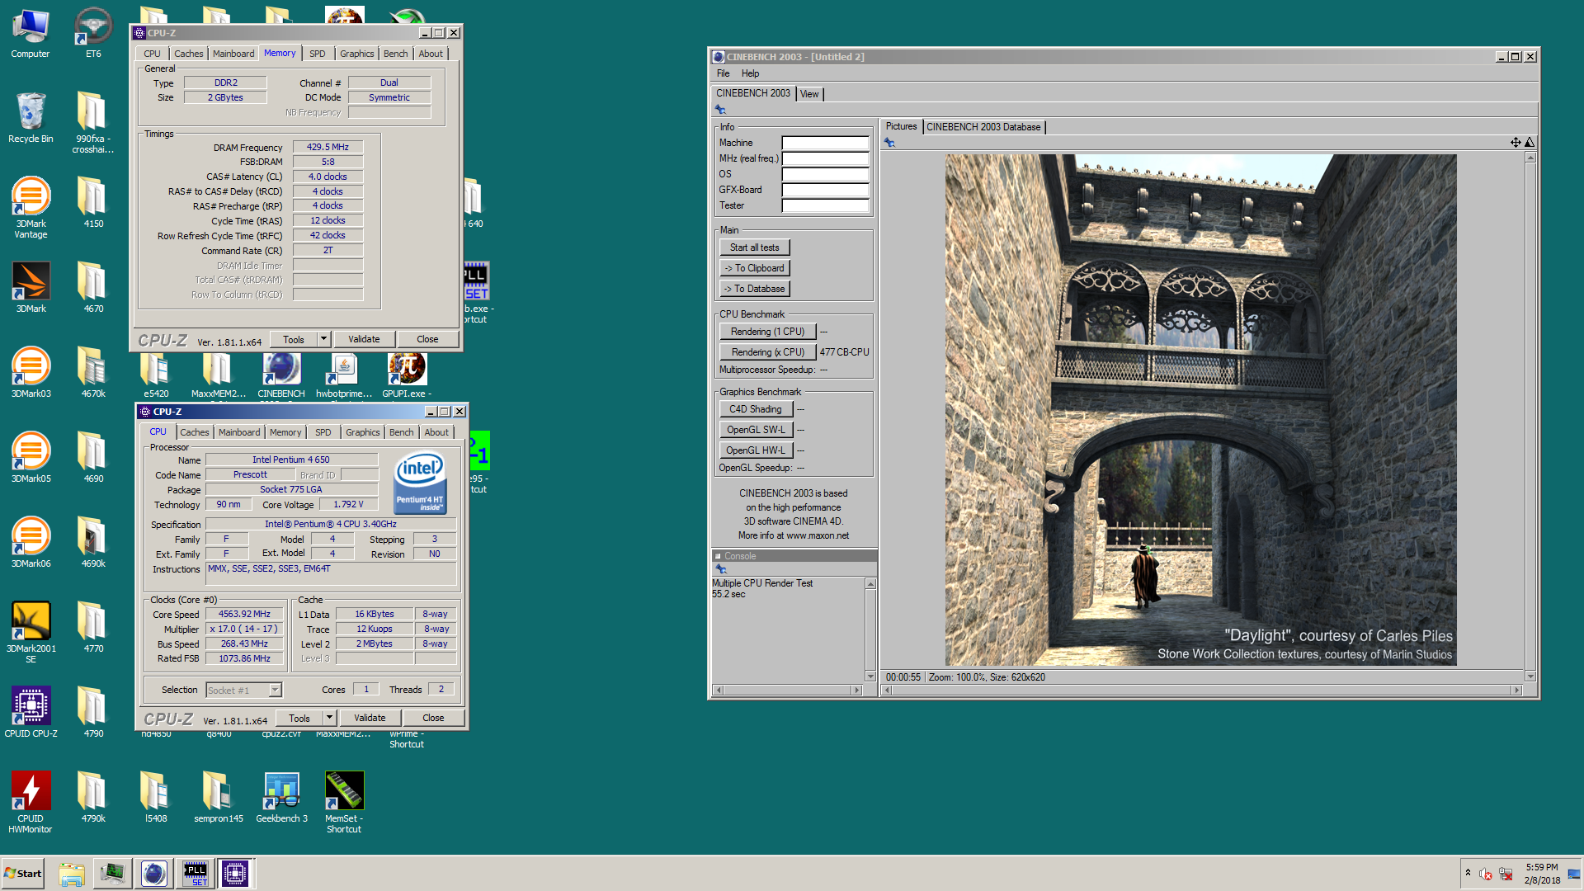Open CINEBENCH 2003 Database tab

point(983,127)
